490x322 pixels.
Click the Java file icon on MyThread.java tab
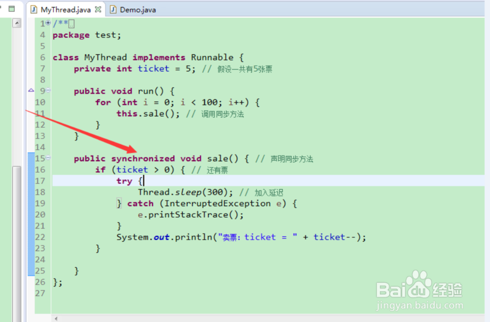click(34, 10)
